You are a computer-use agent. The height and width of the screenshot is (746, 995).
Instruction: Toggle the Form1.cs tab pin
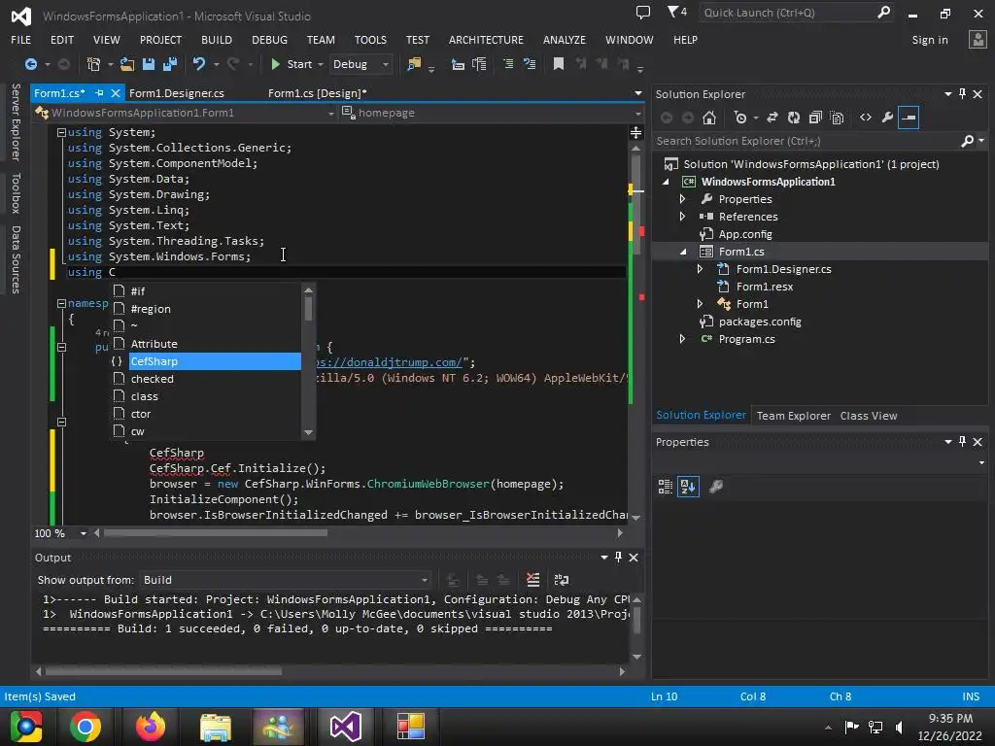pyautogui.click(x=100, y=93)
